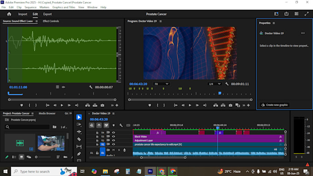313x176 pixels.
Task: Add marker in the timeline panel
Action: pyautogui.click(x=114, y=125)
